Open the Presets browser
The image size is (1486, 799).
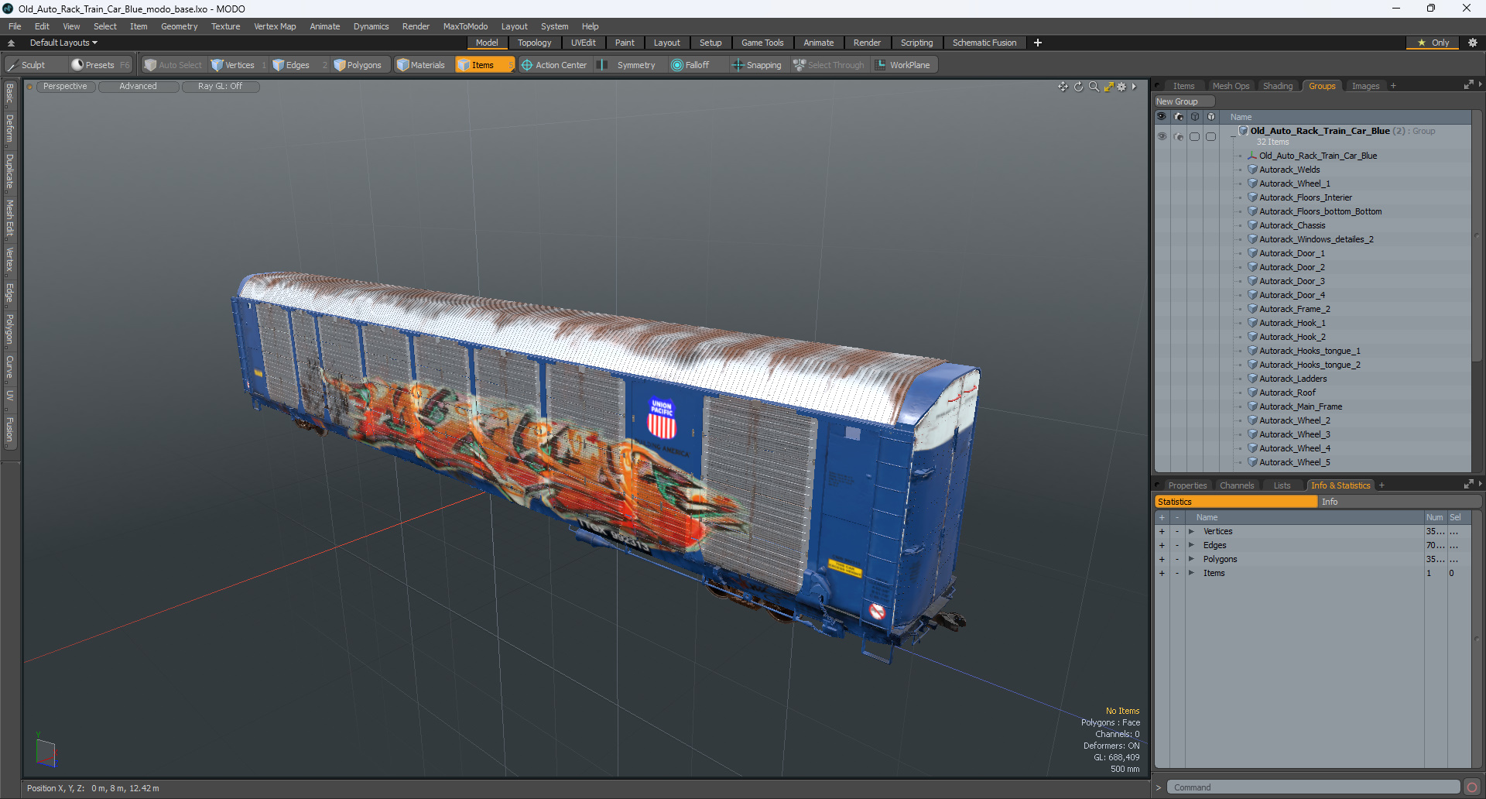[x=100, y=65]
